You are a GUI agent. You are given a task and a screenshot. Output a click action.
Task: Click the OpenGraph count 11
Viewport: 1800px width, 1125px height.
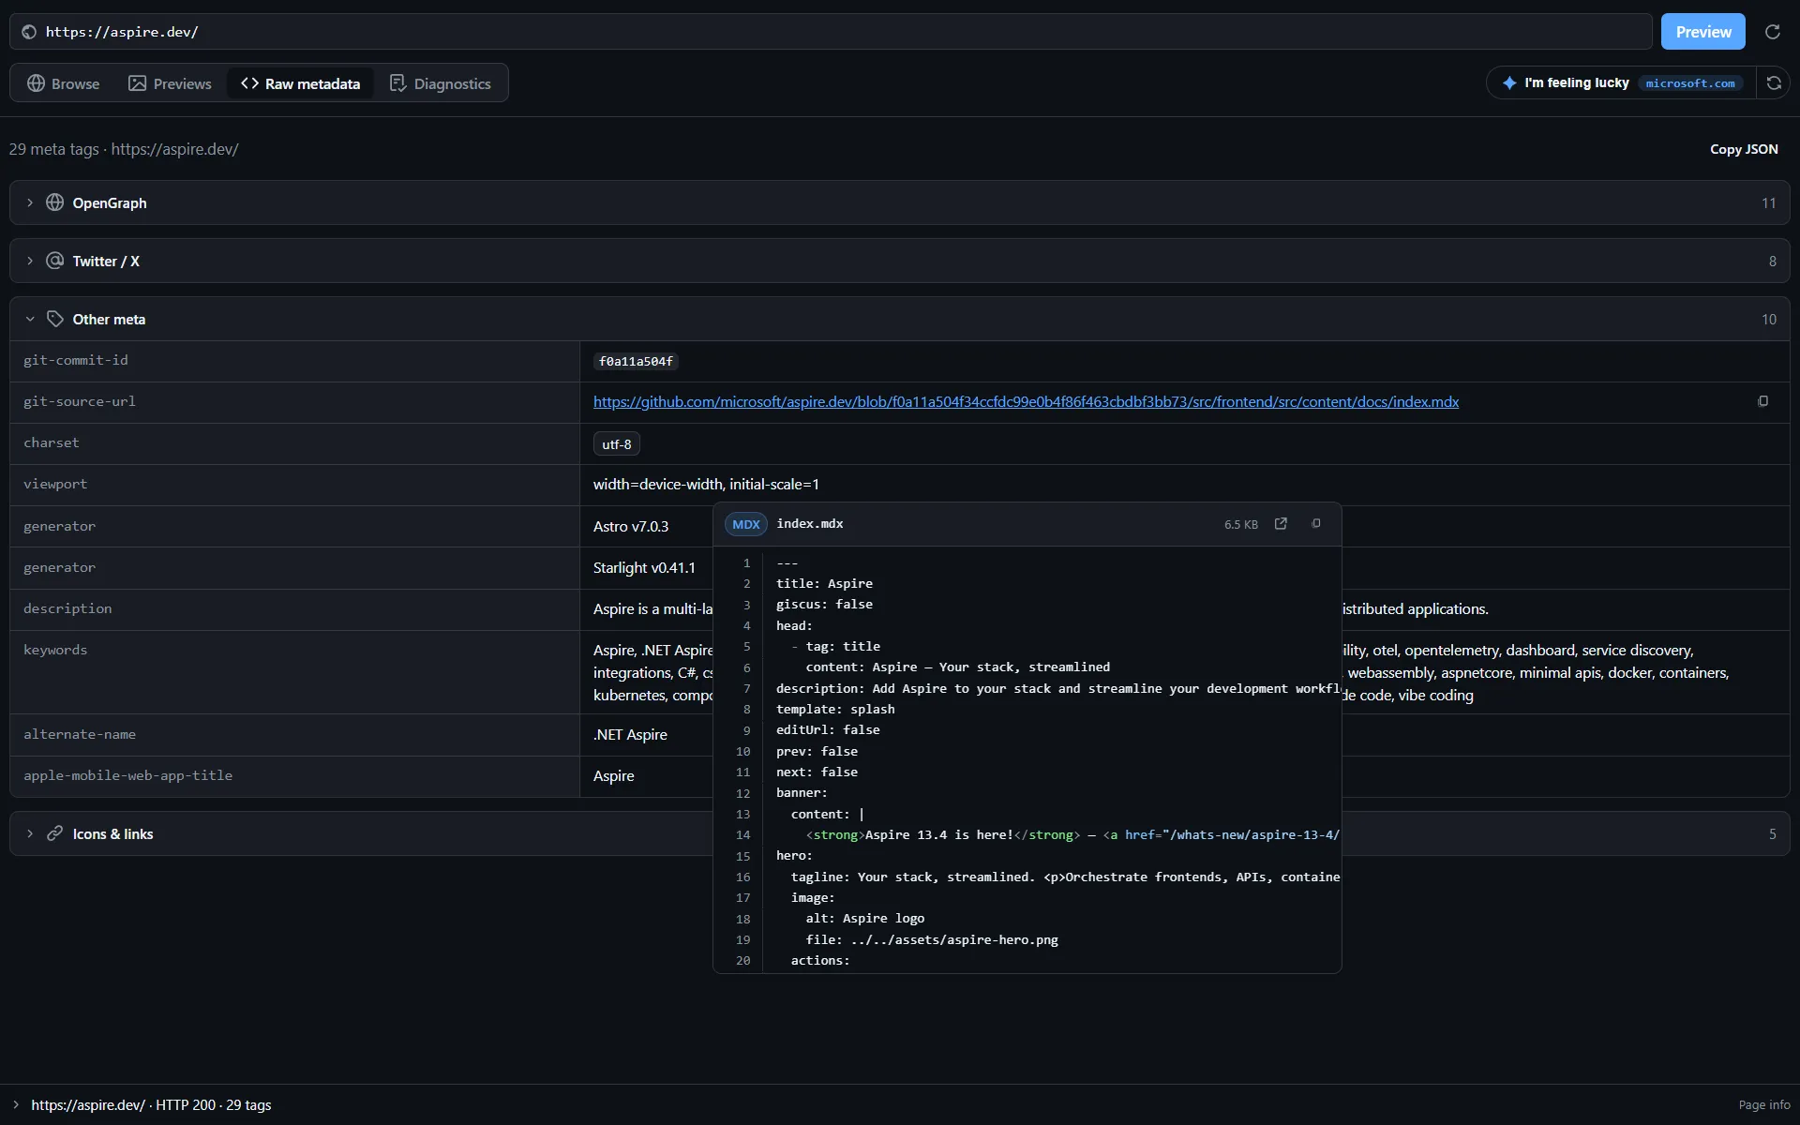1768,202
